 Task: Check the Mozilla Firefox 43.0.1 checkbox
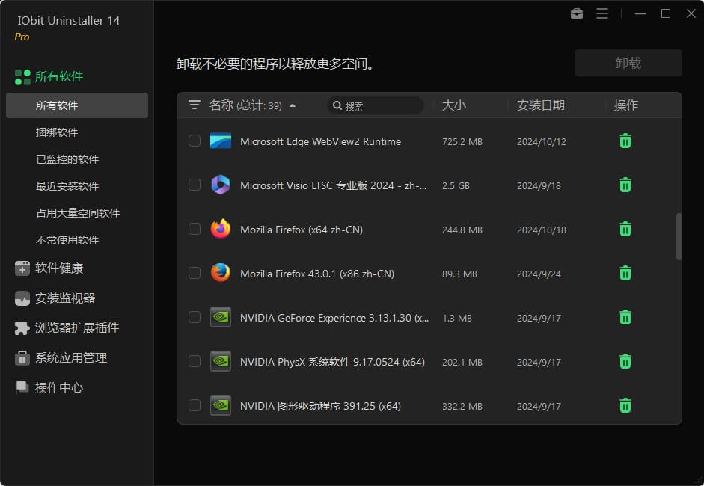click(x=195, y=273)
